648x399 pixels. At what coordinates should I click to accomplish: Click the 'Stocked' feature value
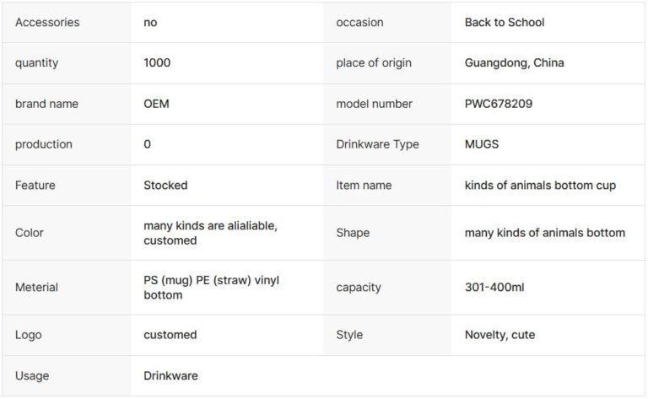(165, 185)
